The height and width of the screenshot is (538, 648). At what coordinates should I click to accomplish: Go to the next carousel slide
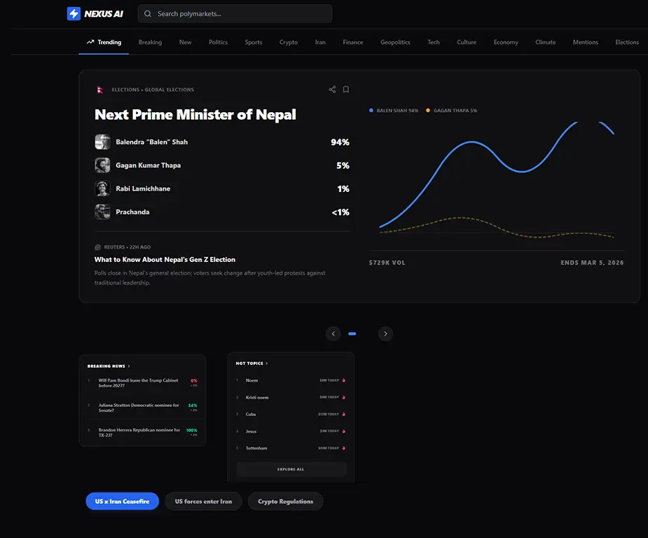385,334
